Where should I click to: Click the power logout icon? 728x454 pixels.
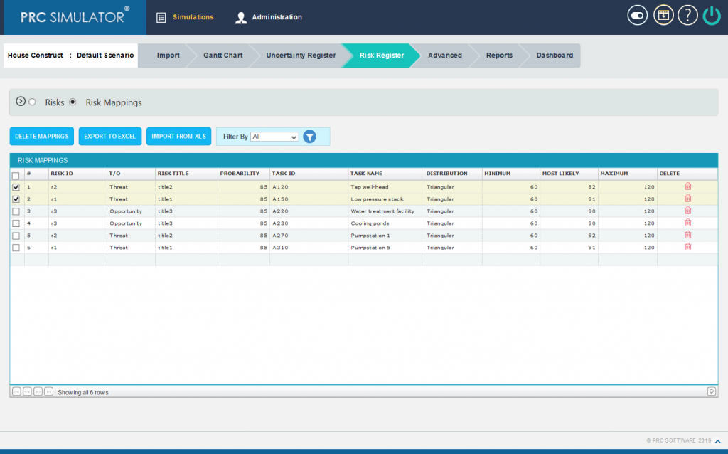pos(712,16)
